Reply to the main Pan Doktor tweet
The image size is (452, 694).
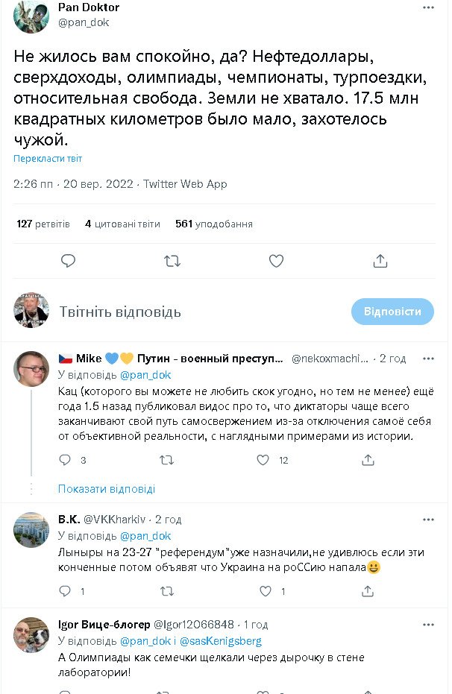point(68,261)
